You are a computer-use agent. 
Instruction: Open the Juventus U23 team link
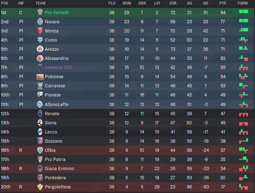click(59, 67)
